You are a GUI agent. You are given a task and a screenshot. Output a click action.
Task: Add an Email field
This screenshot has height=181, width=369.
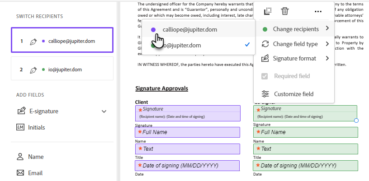click(36, 173)
